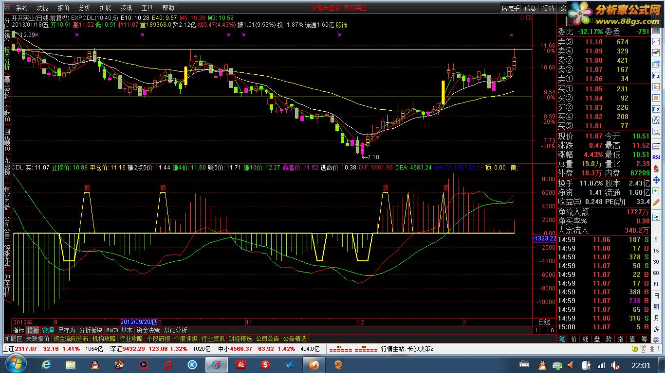Viewport: 665px width, 373px height.
Task: Click the blue K icon in taskbar
Action: [192, 364]
